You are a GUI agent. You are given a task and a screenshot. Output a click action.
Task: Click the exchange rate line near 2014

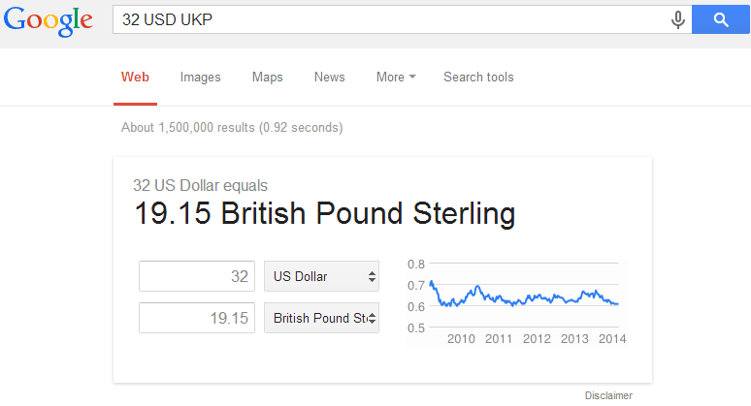click(x=613, y=303)
